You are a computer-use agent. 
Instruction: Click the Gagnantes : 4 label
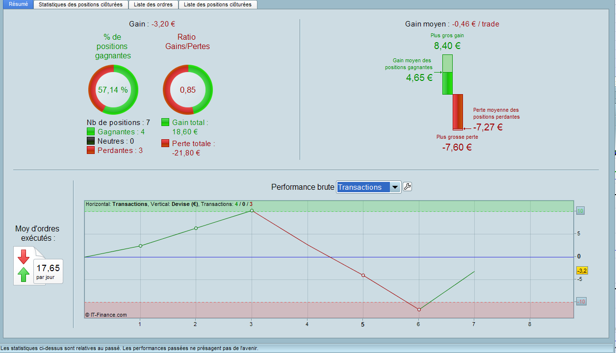121,132
